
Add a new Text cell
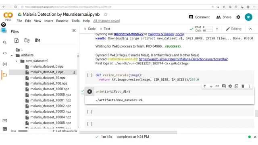point(105,29)
